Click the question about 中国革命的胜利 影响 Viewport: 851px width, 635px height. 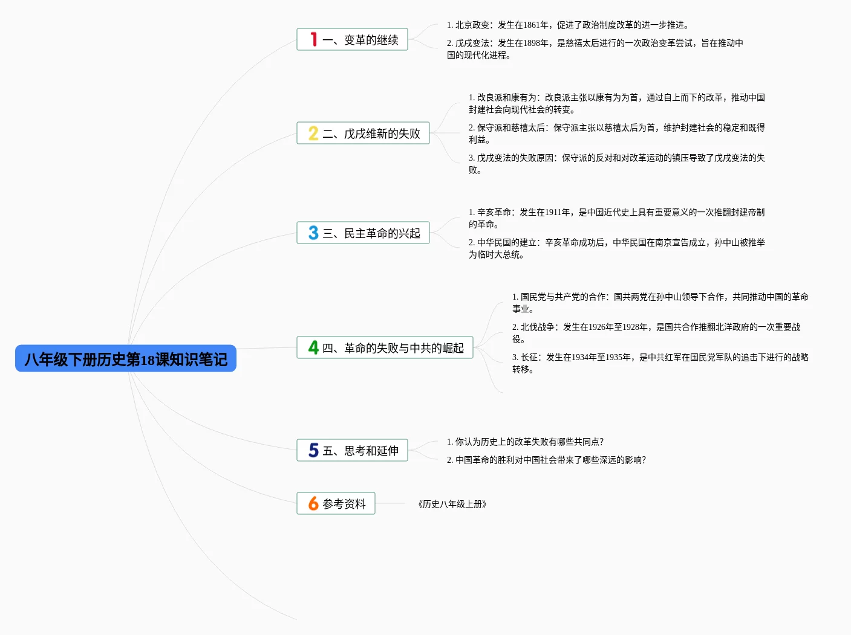click(x=546, y=460)
